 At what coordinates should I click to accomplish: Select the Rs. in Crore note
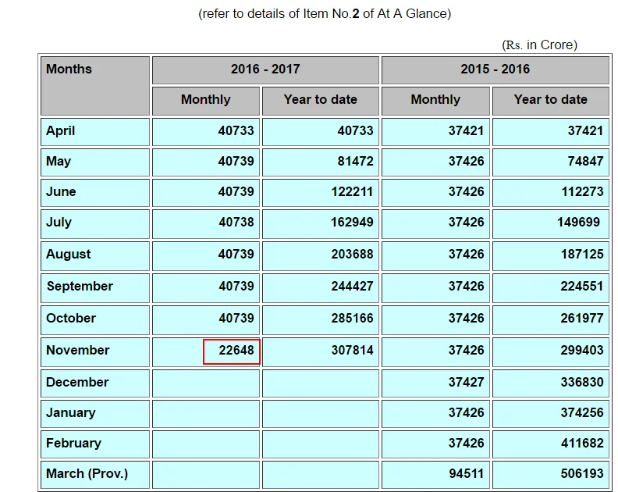(x=539, y=45)
